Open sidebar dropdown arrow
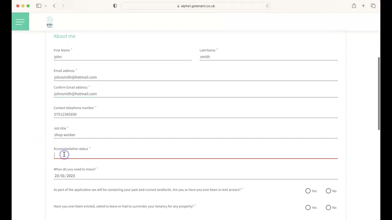This screenshot has width=392, height=220. click(x=45, y=6)
